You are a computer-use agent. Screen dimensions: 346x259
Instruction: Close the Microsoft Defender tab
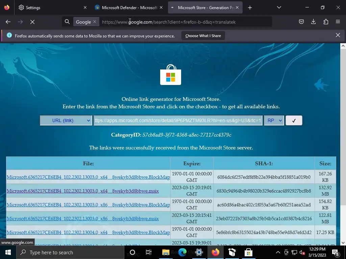click(161, 7)
